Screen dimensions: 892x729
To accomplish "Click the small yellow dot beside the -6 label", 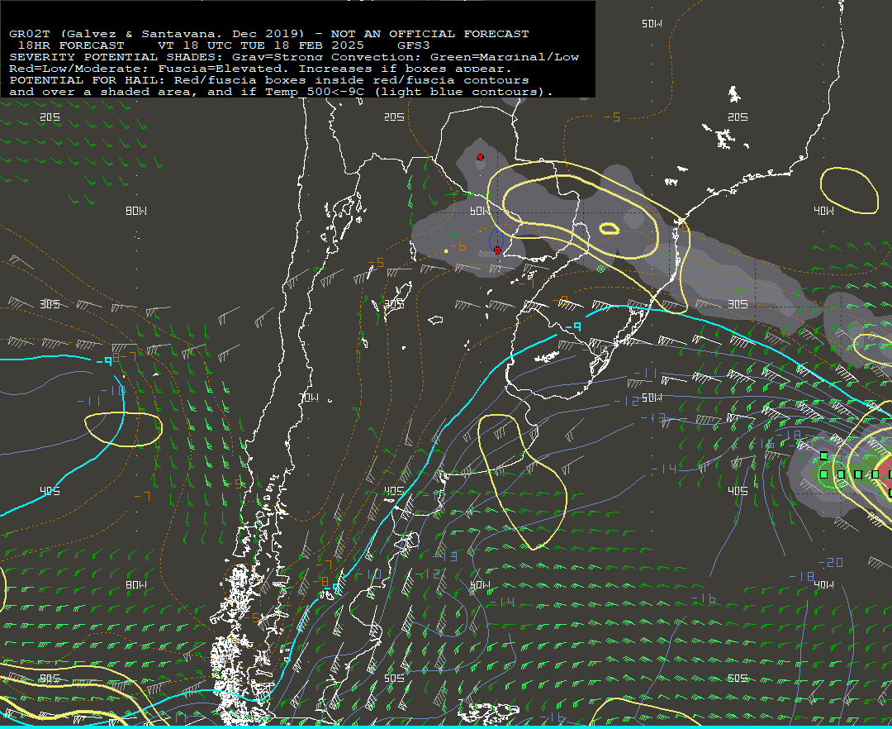I will (446, 250).
